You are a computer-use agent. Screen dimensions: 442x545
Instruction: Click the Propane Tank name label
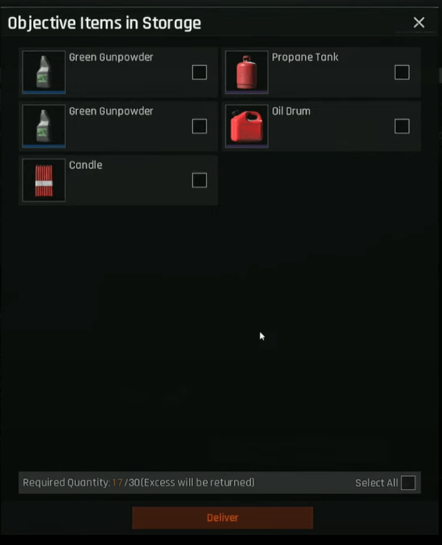point(305,57)
